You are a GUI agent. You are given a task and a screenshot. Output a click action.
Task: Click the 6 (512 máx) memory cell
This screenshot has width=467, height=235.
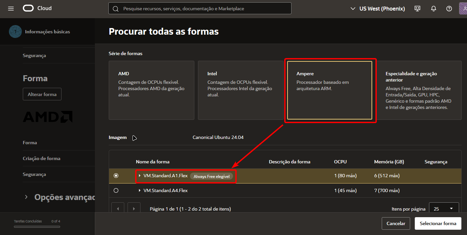387,176
